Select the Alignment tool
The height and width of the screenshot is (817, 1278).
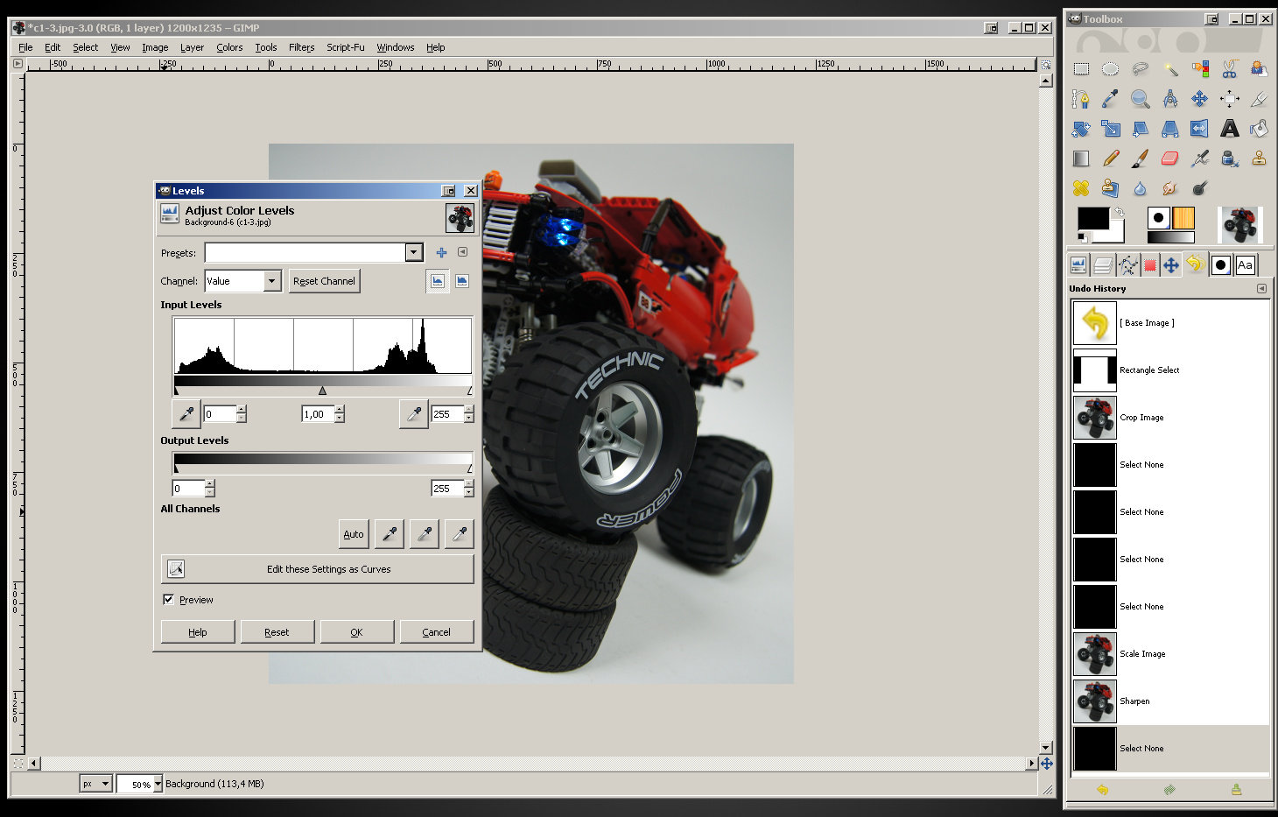1230,99
